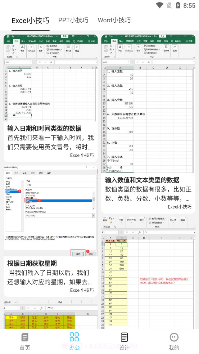The height and width of the screenshot is (354, 199).
Task: Tap the battery charging status icon
Action: tap(178, 5)
